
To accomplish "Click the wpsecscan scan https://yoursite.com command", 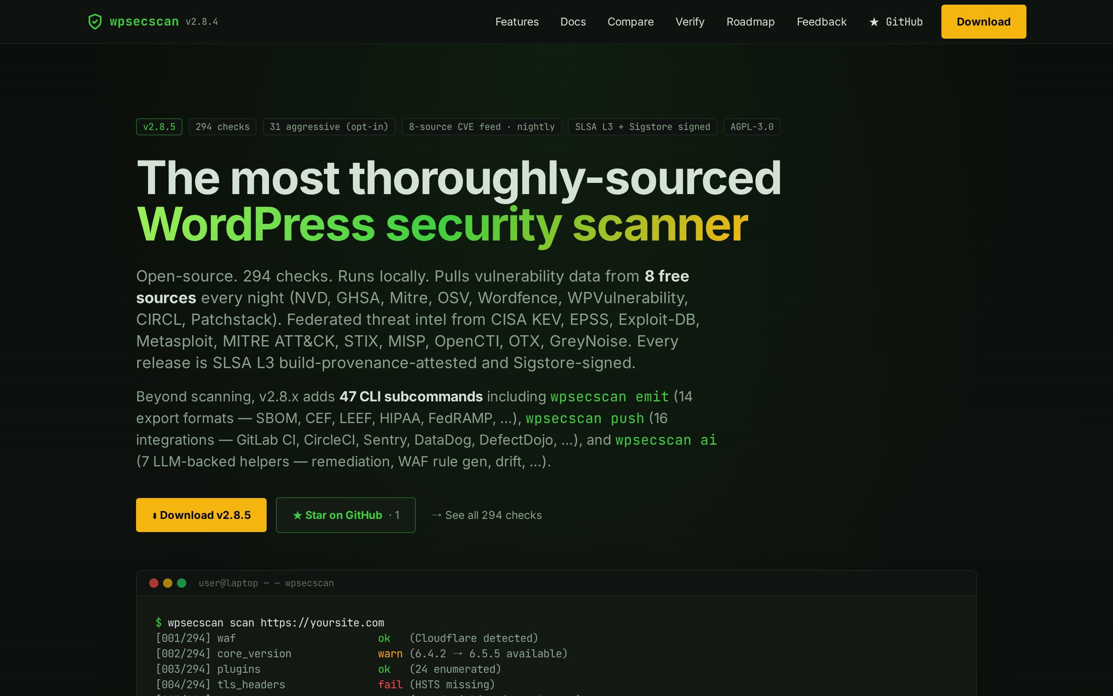I will point(276,623).
